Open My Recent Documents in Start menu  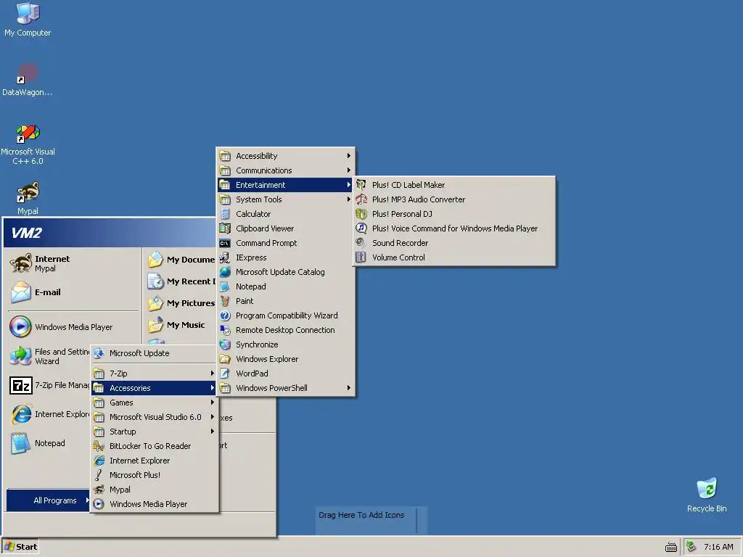coord(181,281)
